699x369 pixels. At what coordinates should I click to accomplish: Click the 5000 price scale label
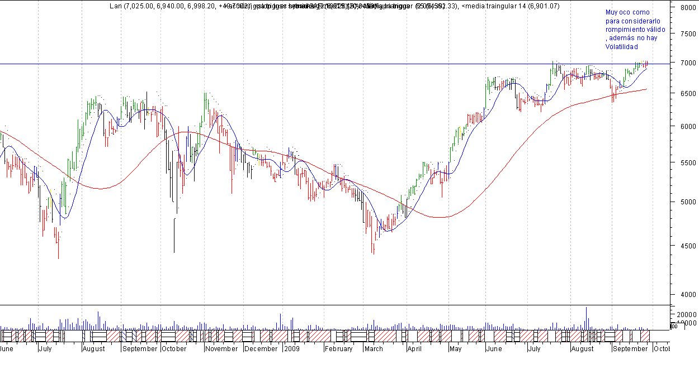(688, 202)
